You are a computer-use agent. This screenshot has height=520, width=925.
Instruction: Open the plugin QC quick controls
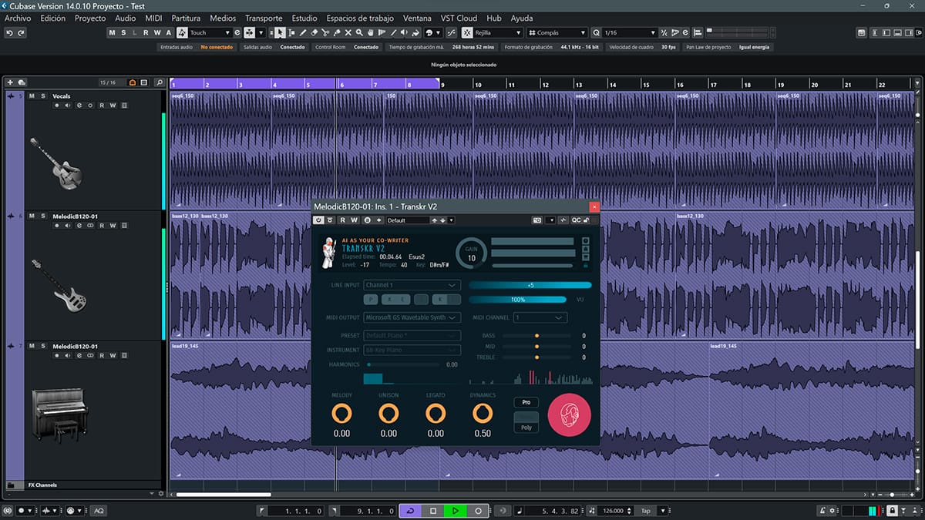tap(576, 220)
